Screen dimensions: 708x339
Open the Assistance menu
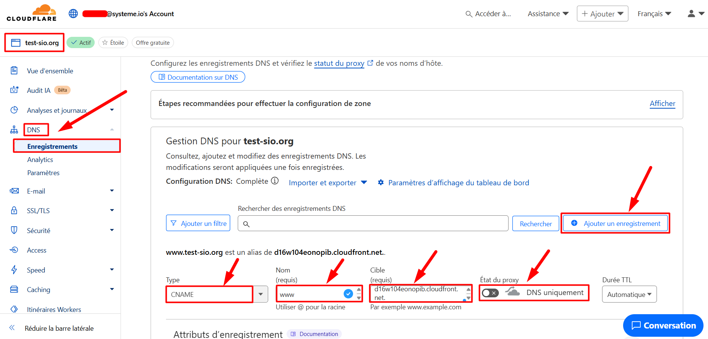[x=548, y=14]
